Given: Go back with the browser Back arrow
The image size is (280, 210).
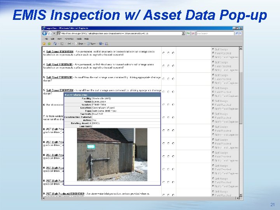Looking at the screenshot, I should [x=44, y=33].
